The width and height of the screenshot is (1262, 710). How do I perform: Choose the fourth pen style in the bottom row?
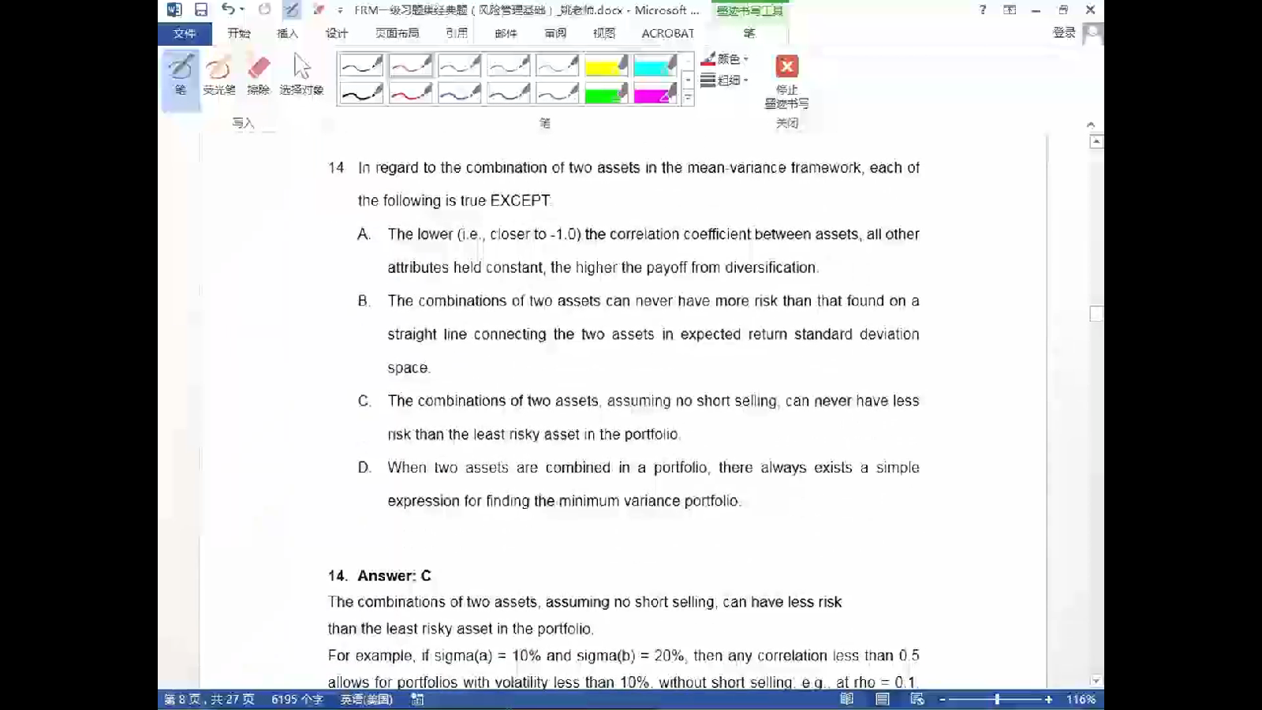509,93
